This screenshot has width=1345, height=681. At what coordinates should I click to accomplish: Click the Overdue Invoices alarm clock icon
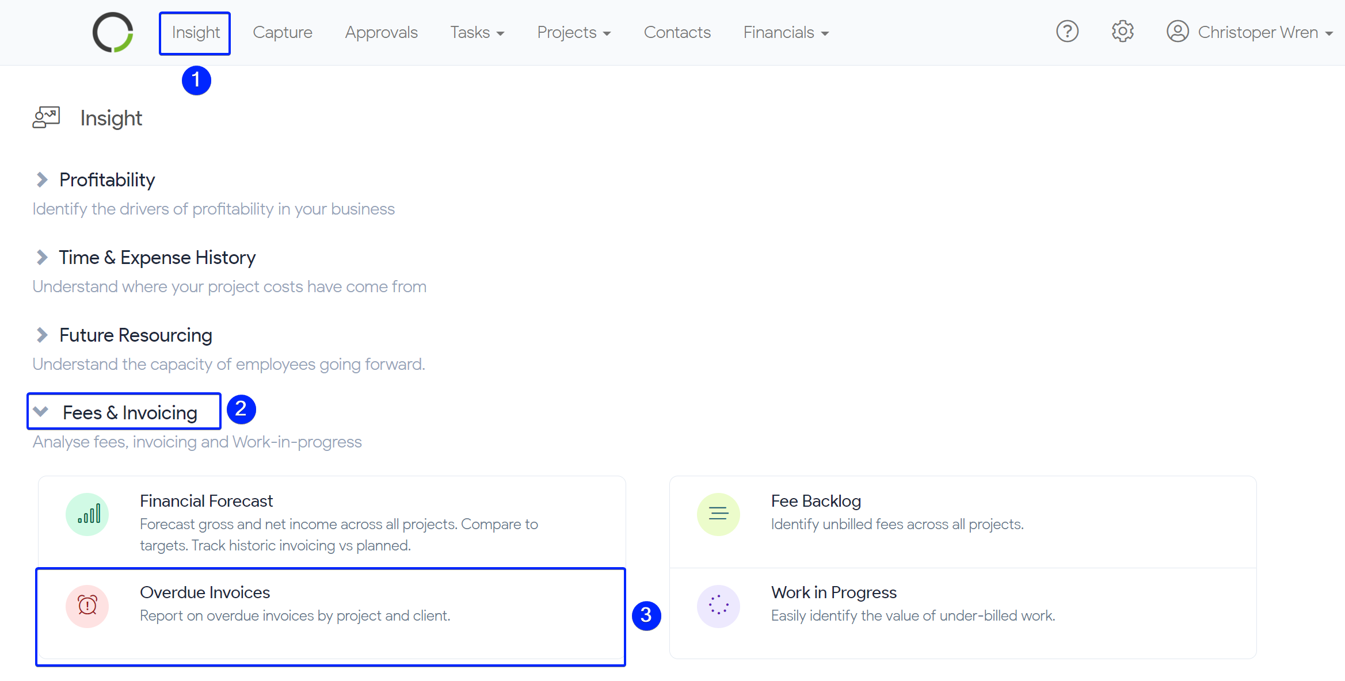coord(87,606)
